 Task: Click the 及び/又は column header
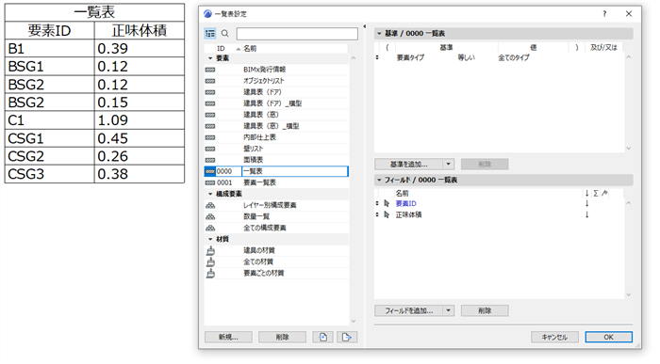(x=603, y=47)
